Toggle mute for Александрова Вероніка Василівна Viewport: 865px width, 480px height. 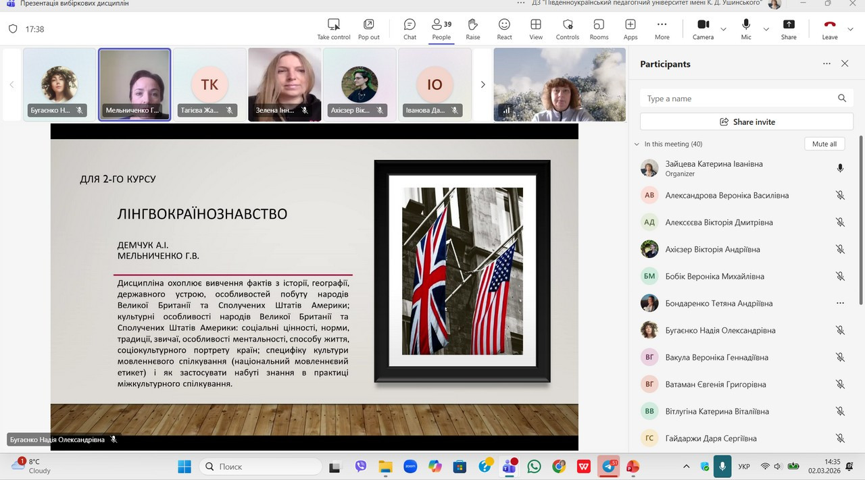tap(840, 195)
